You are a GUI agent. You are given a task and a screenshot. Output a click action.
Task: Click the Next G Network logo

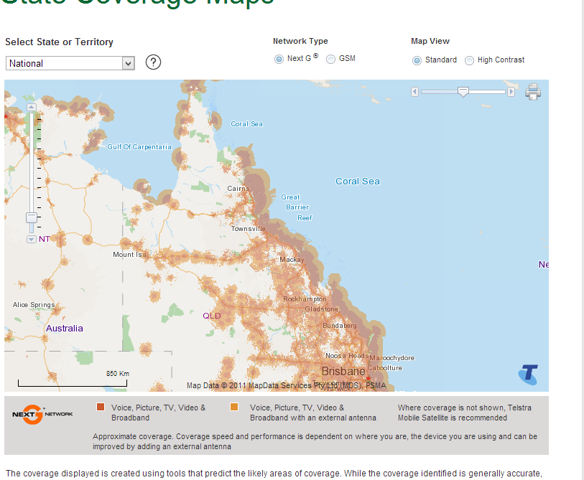click(42, 414)
